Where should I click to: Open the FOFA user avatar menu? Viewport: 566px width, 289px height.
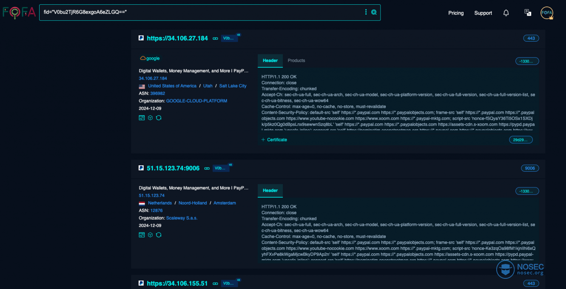pyautogui.click(x=547, y=13)
